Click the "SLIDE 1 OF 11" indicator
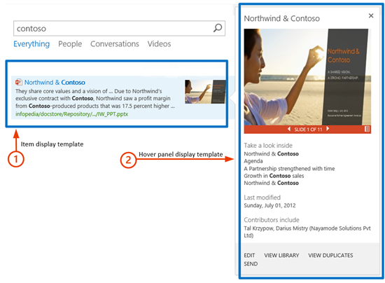Viewport: 385px width, 283px height. tap(308, 129)
